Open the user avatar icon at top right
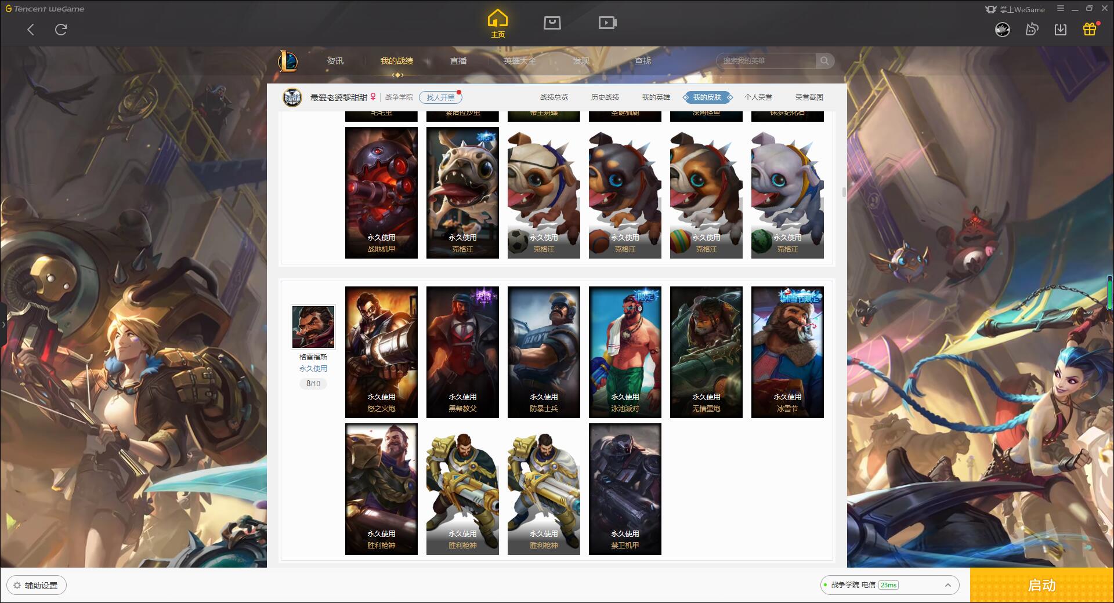Image resolution: width=1114 pixels, height=603 pixels. pyautogui.click(x=1003, y=29)
